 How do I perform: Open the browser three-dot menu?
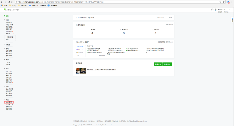[x=232, y=2]
